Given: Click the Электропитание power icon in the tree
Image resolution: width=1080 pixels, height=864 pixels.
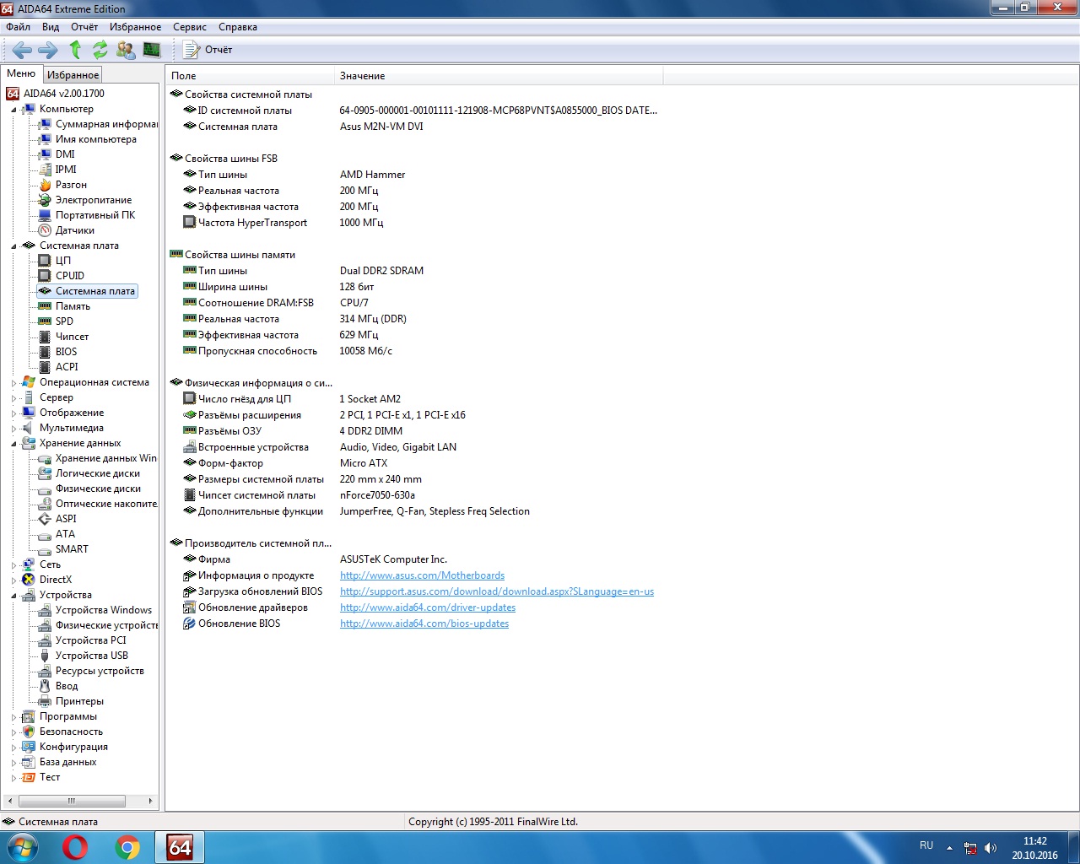Looking at the screenshot, I should pyautogui.click(x=45, y=200).
